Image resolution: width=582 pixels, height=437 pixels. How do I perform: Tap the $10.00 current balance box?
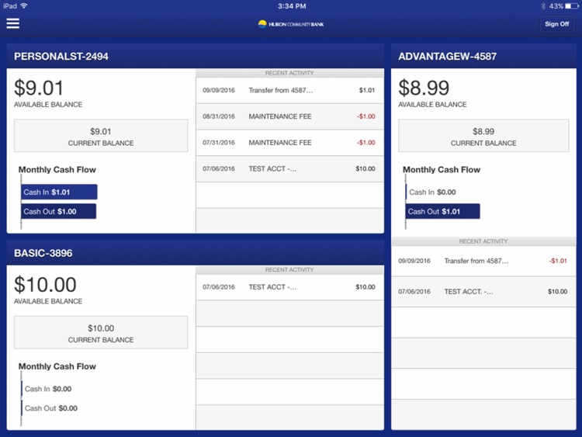[101, 332]
